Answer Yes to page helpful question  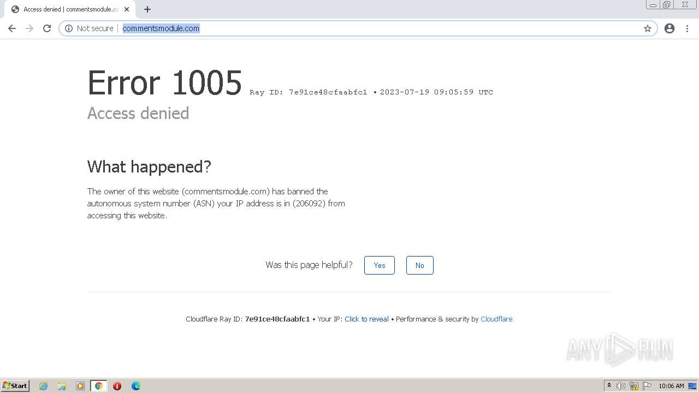tap(380, 265)
